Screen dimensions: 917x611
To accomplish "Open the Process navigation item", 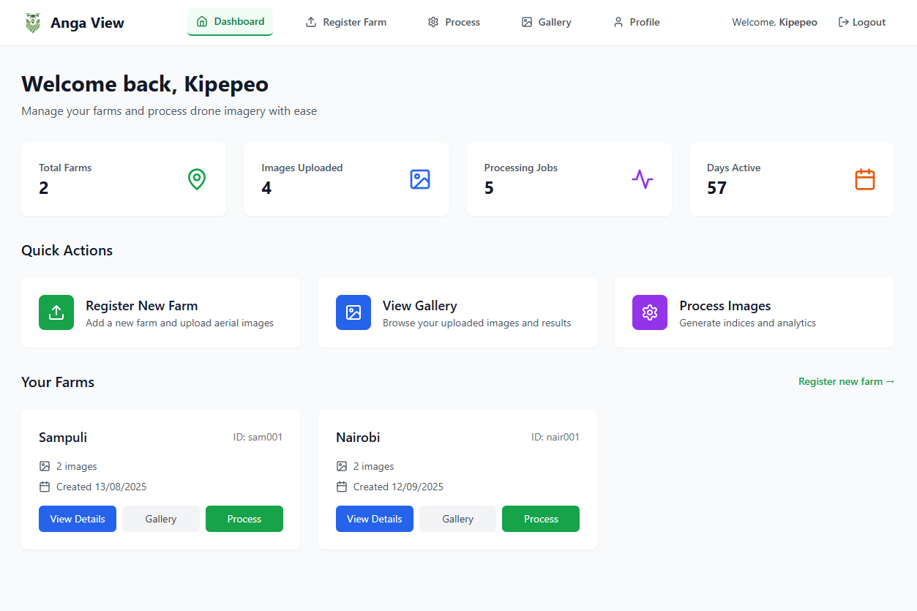I will 454,23.
